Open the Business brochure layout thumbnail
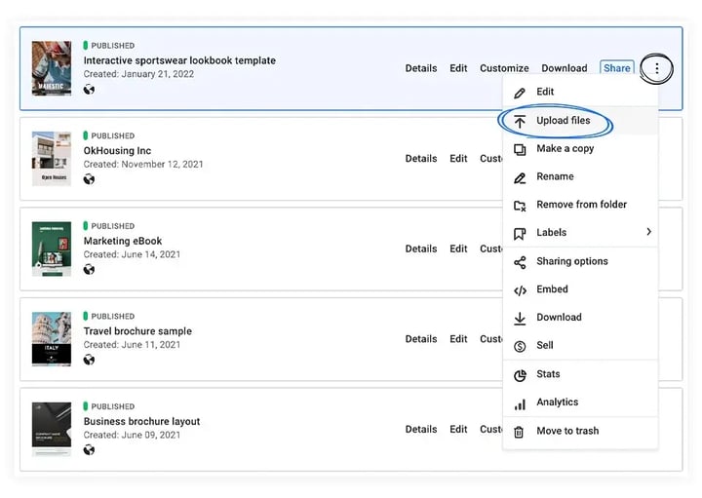Image resolution: width=702 pixels, height=498 pixels. [52, 429]
